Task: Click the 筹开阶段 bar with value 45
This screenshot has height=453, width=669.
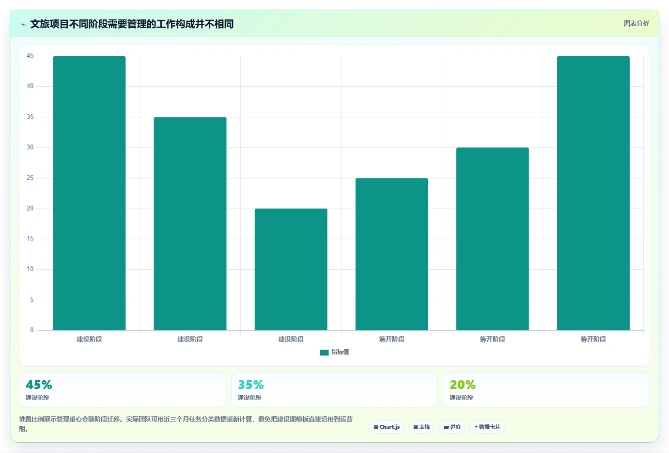Action: click(593, 193)
